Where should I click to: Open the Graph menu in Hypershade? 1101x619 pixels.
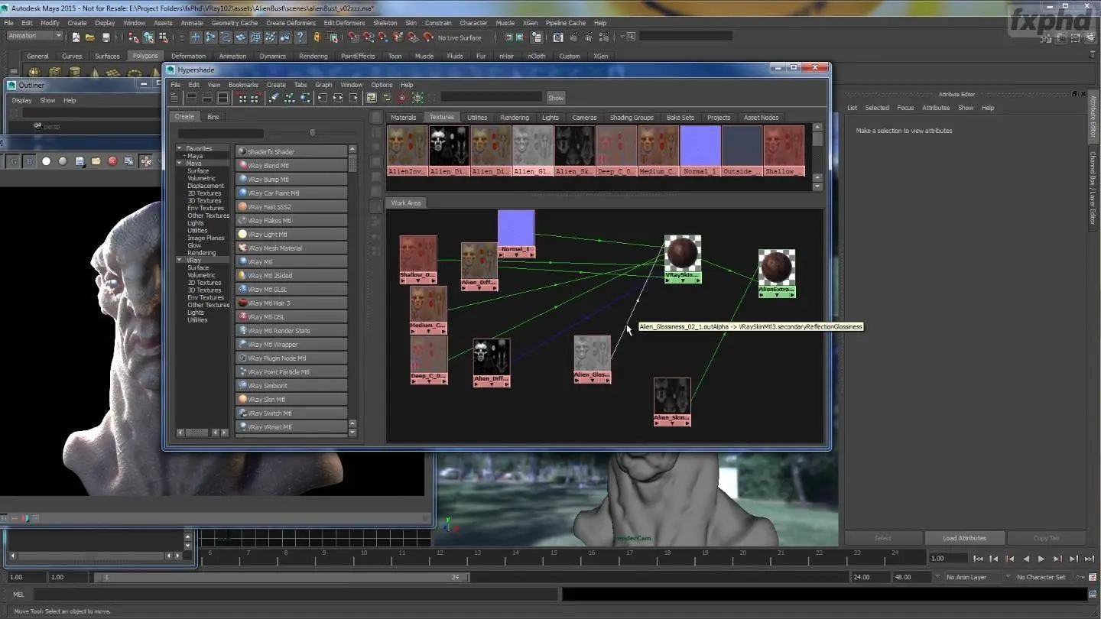[x=323, y=85]
